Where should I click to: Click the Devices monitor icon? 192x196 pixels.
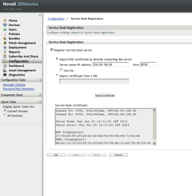tap(5, 25)
